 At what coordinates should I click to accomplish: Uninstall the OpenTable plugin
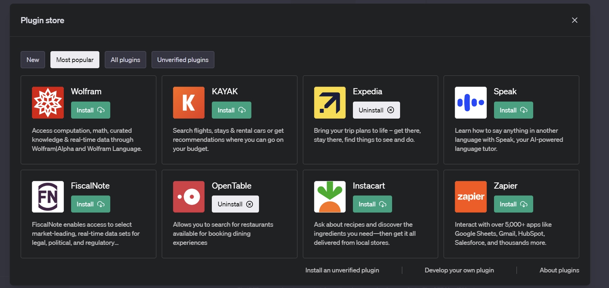pyautogui.click(x=235, y=204)
